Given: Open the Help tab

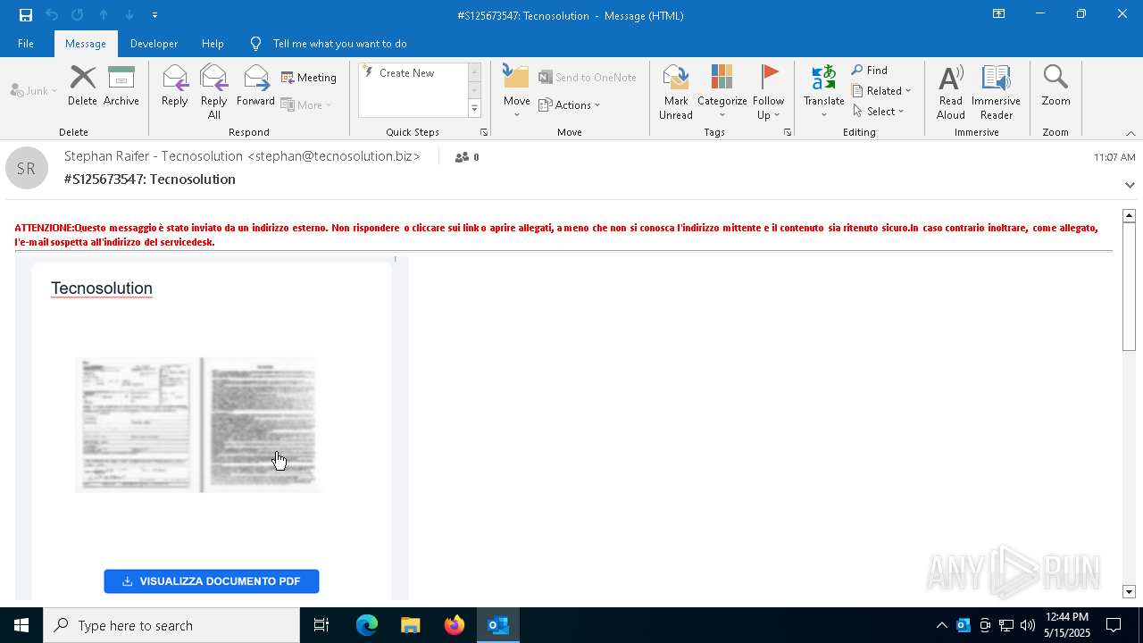Looking at the screenshot, I should 213,43.
